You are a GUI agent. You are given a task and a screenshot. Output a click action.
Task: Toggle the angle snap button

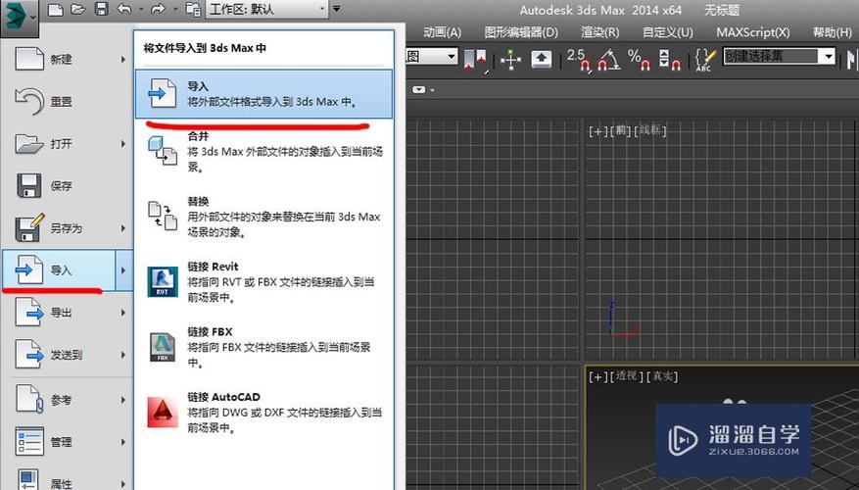click(609, 59)
